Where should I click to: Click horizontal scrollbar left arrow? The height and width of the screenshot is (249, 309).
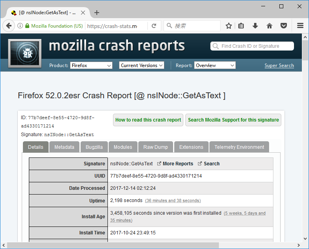click(x=4, y=245)
